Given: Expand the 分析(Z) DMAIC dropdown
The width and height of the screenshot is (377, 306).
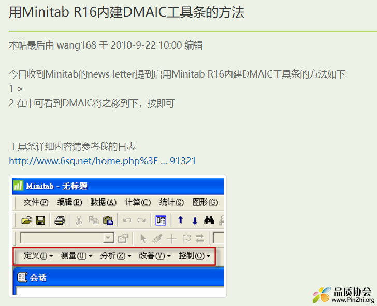Looking at the screenshot, I should [x=116, y=256].
